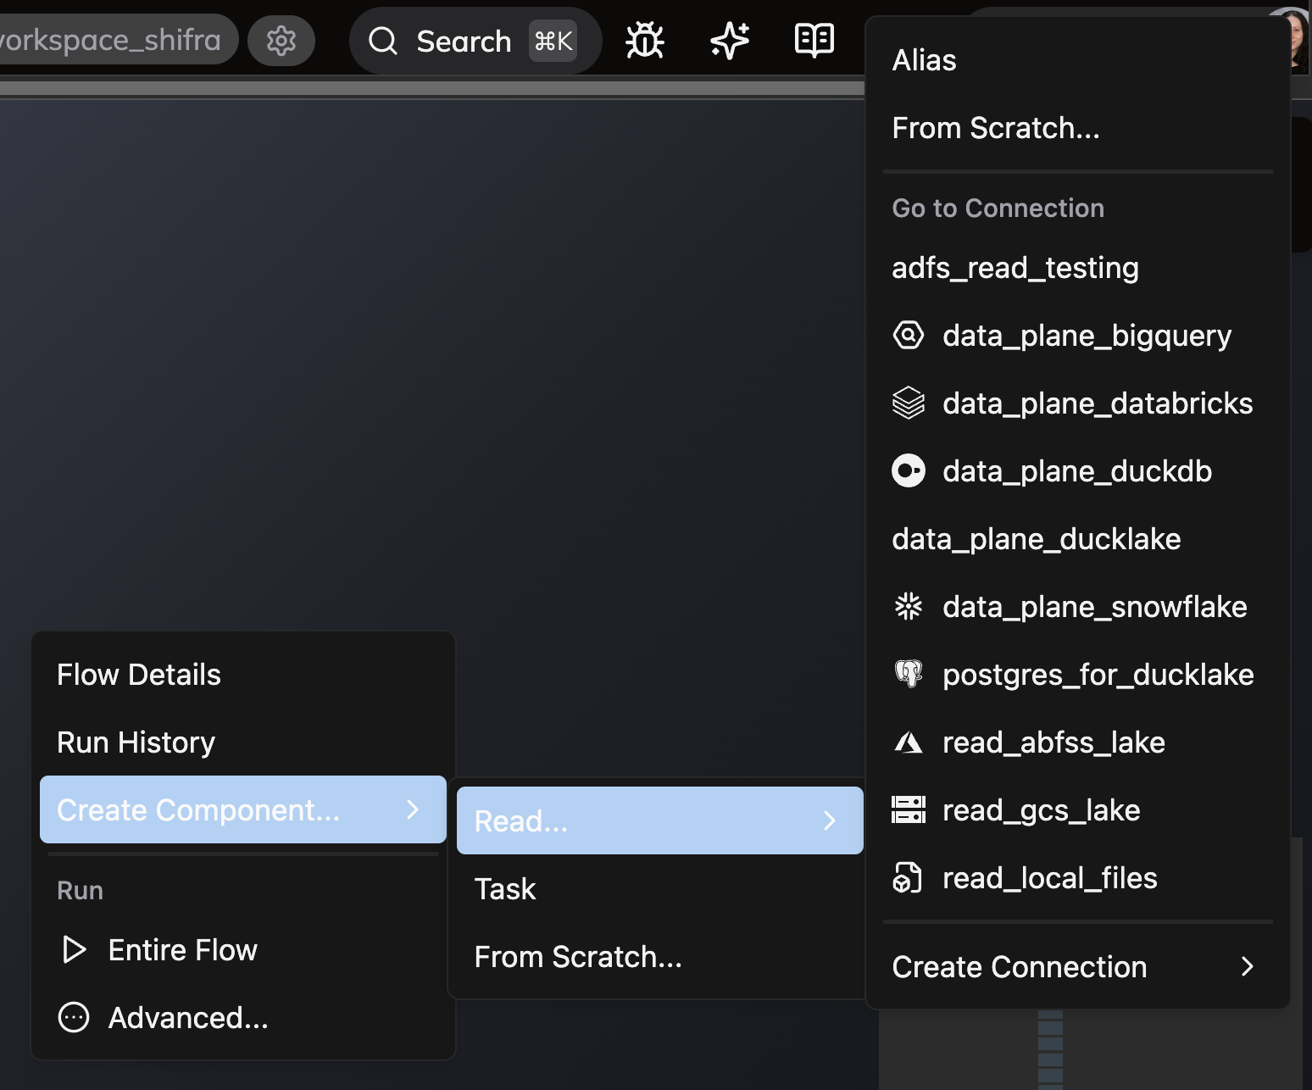
Task: Open workspace settings gear icon
Action: click(281, 40)
